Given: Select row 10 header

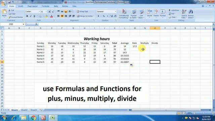Looking at the screenshot, I should coord(2,62).
